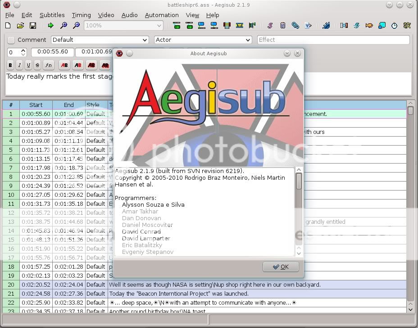Click the end time field 0:01:00.69
Viewport: 418px width, 328px height.
coord(95,52)
